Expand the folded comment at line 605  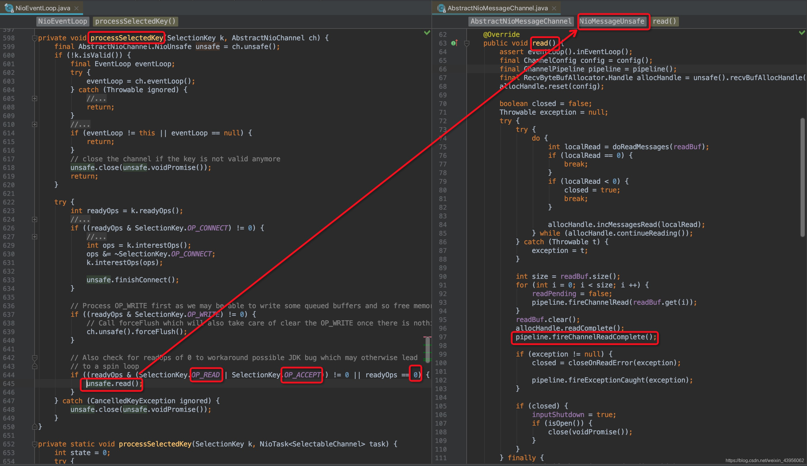click(x=35, y=98)
